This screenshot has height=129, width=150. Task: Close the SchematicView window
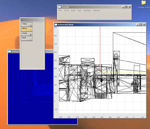[144, 25]
